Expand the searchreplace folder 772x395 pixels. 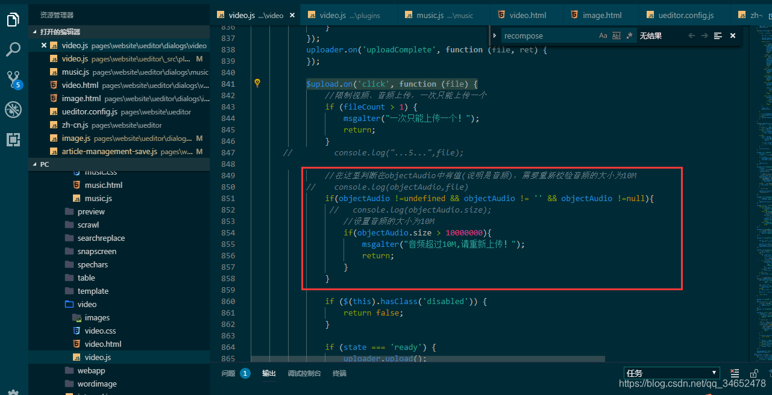(x=101, y=238)
